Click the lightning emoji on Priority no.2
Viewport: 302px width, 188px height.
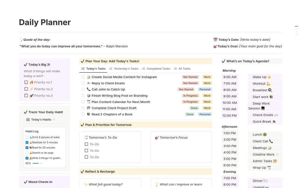[31, 89]
